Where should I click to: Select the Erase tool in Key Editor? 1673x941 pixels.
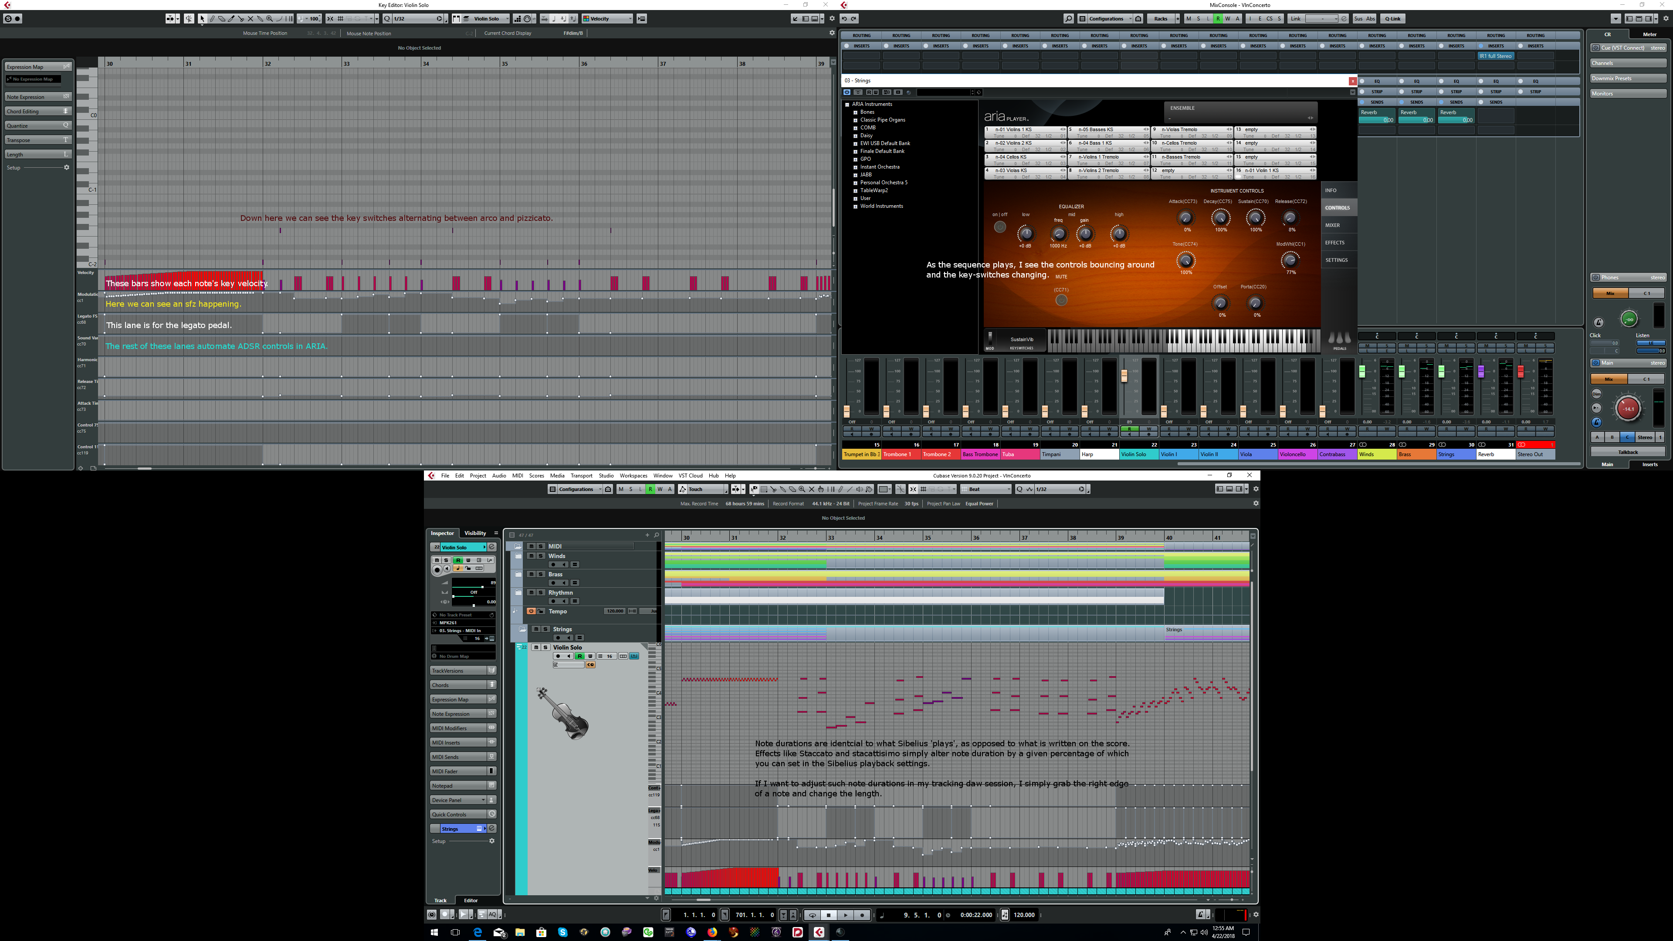click(x=221, y=19)
